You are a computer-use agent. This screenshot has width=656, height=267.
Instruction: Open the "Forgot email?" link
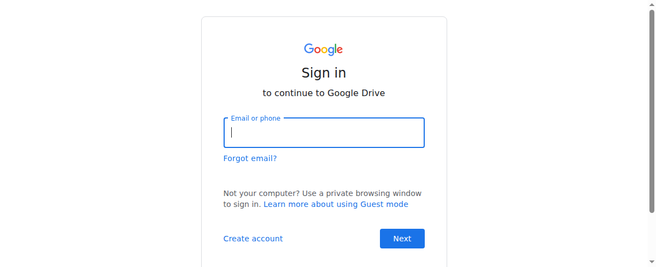[x=250, y=158]
